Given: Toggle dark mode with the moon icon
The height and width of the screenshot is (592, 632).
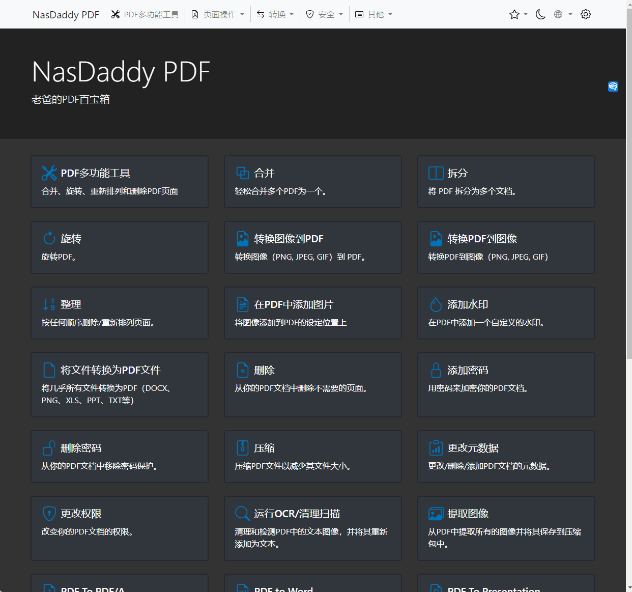Looking at the screenshot, I should [540, 14].
